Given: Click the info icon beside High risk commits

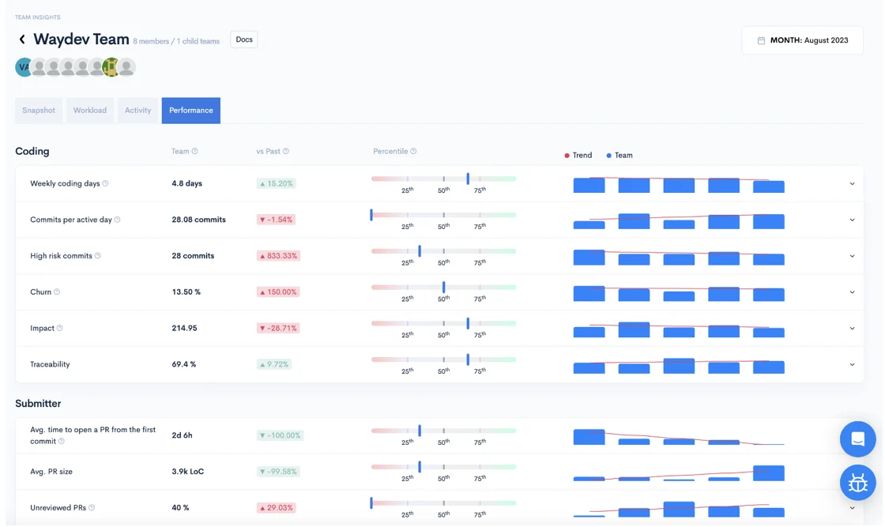Looking at the screenshot, I should click(98, 256).
